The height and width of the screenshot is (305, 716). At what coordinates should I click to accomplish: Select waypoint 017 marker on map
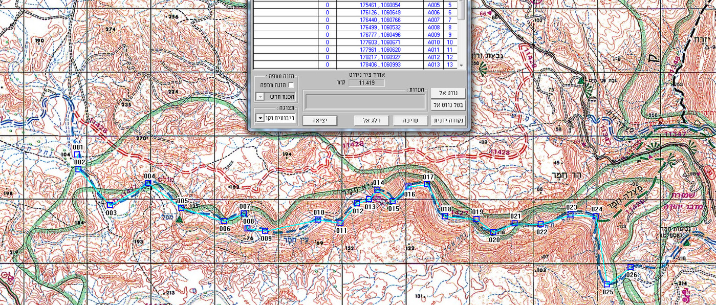[427, 184]
